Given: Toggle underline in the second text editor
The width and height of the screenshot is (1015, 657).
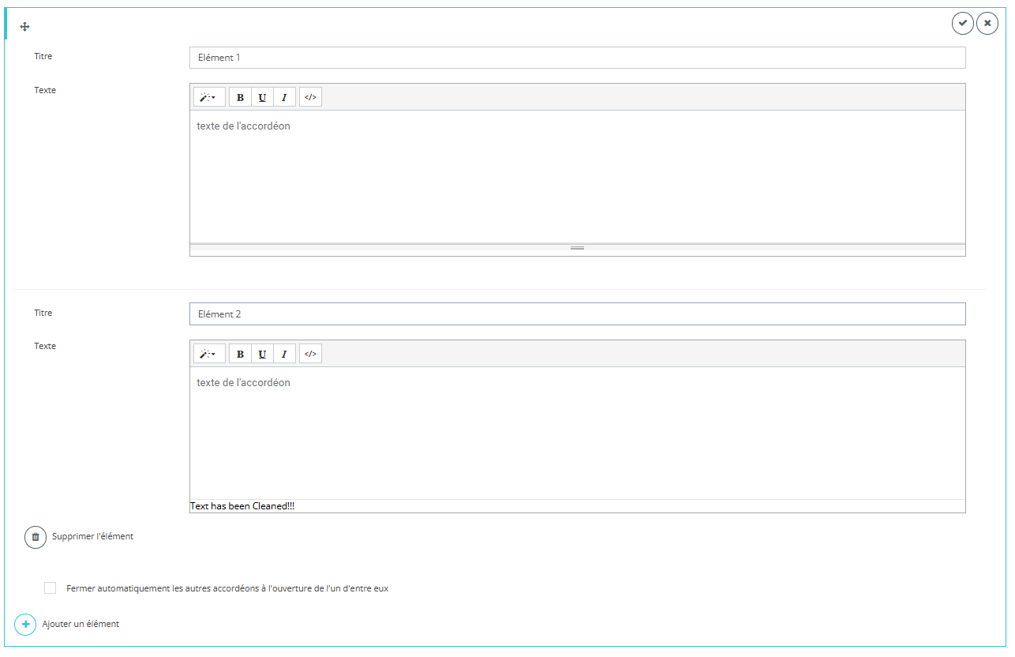Looking at the screenshot, I should tap(262, 354).
